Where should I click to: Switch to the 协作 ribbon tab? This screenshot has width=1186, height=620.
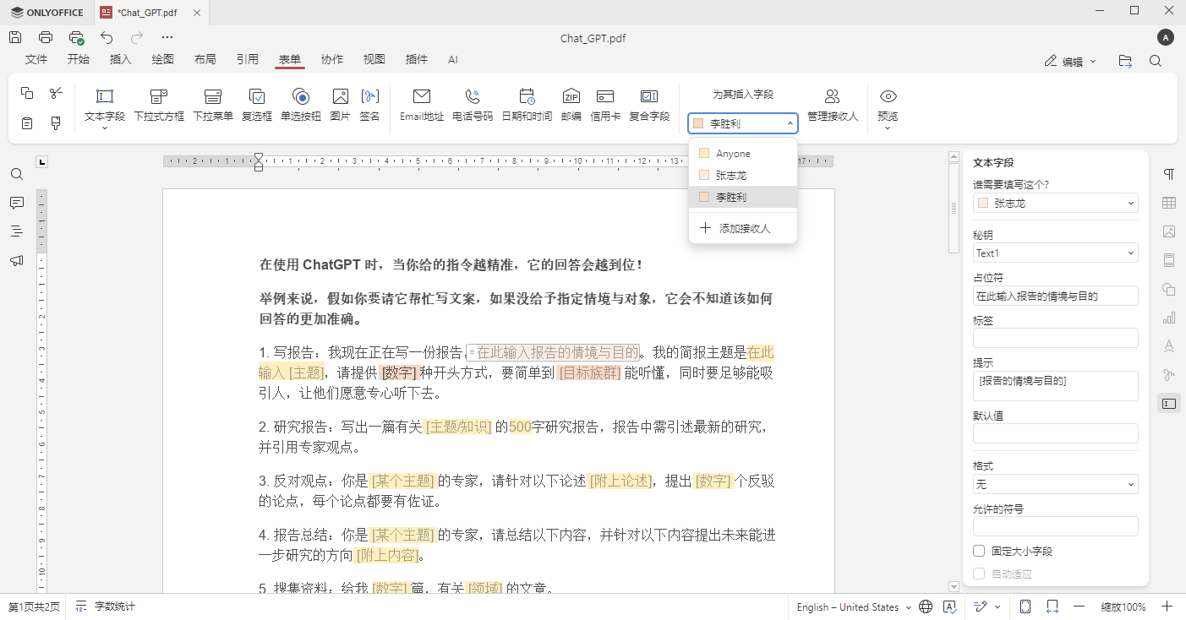pos(331,59)
